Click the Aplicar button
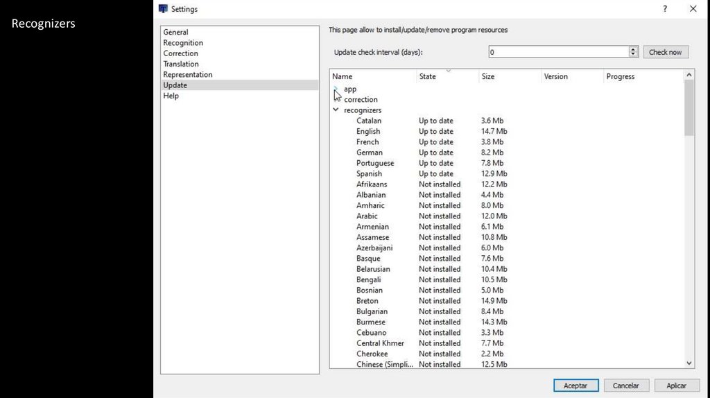This screenshot has height=398, width=710. (676, 386)
